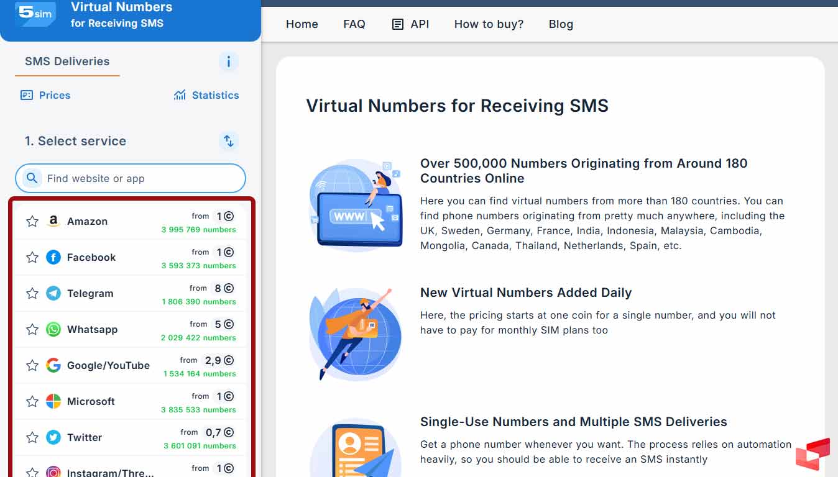Image resolution: width=838 pixels, height=477 pixels.
Task: View the Statistics link
Action: point(206,95)
